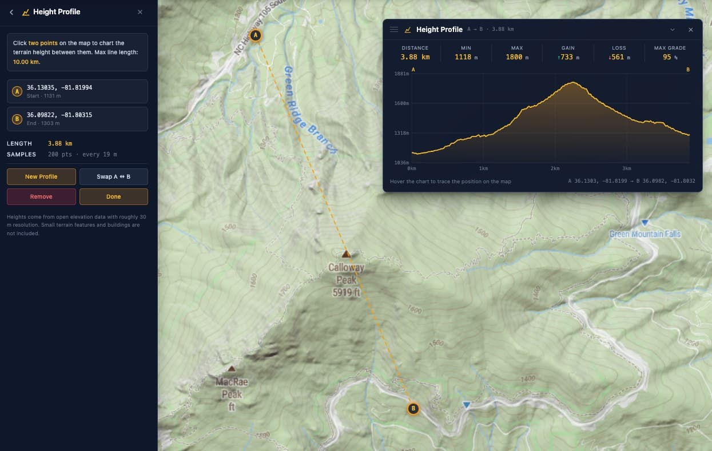Close the Height Profile sidebar panel
712x451 pixels.
point(140,12)
